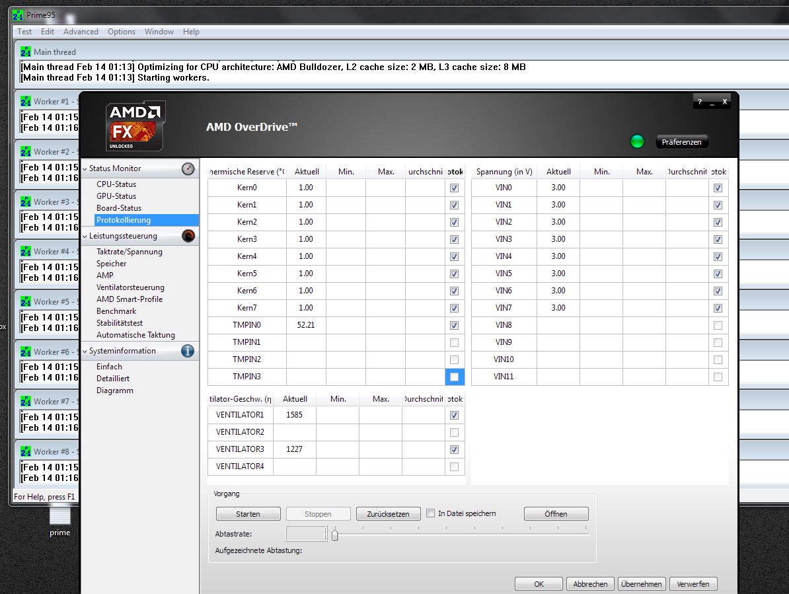
Task: Click the Öffnen button
Action: 556,514
